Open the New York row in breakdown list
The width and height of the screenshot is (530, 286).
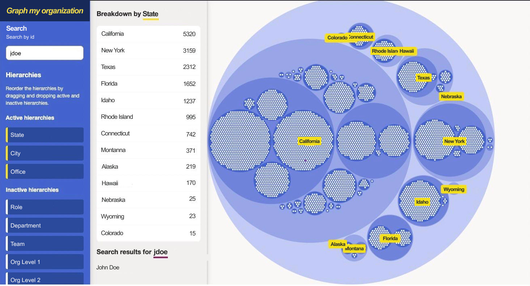coord(148,51)
